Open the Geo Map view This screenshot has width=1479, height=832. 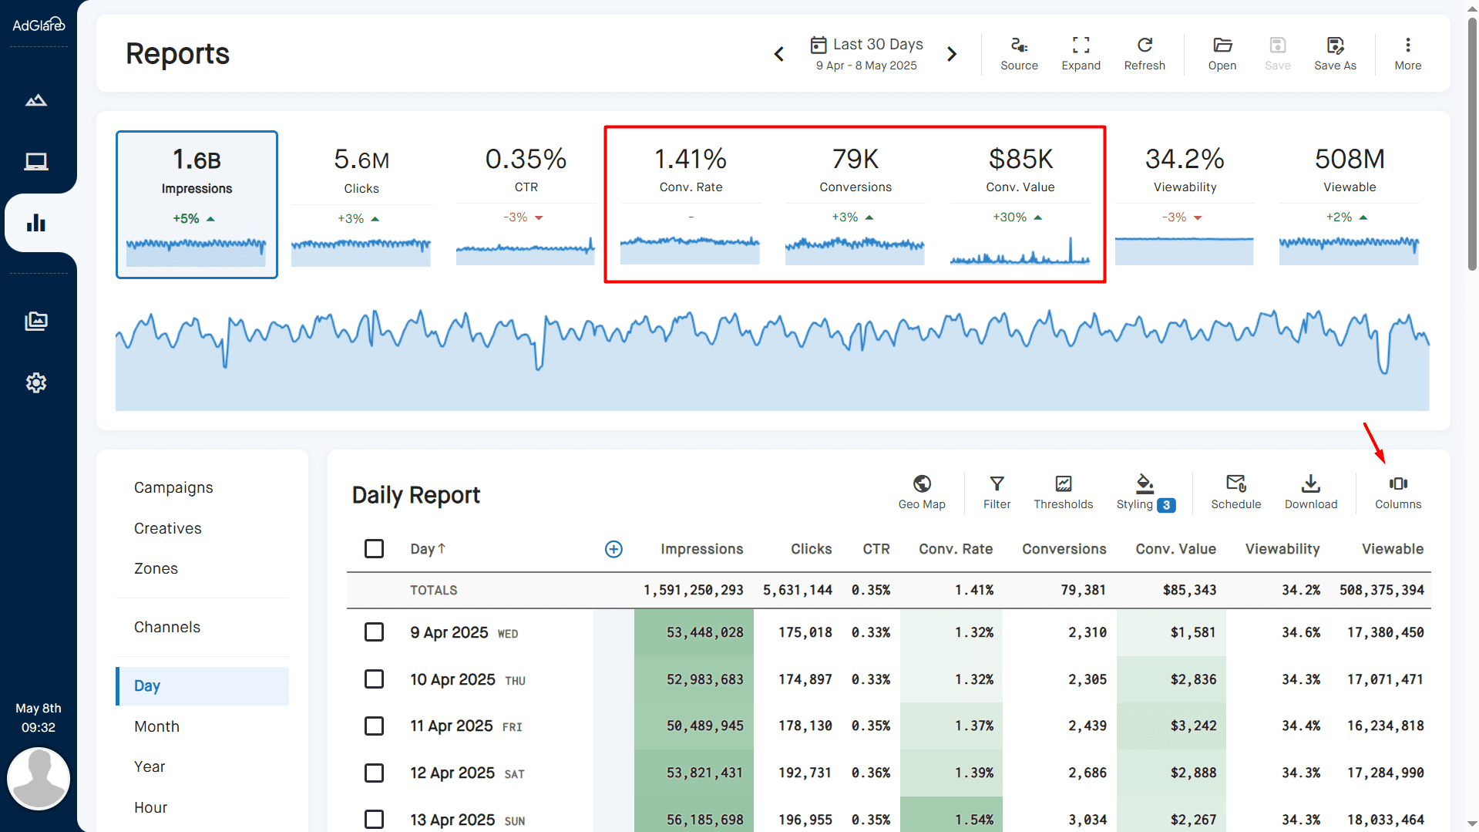pyautogui.click(x=922, y=492)
